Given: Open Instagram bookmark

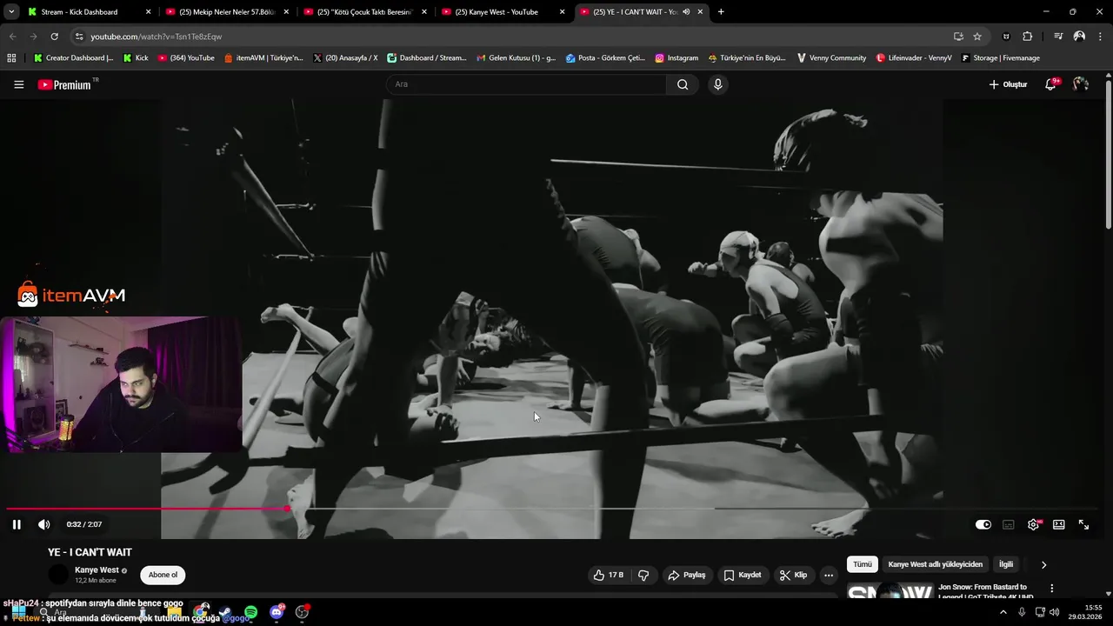Looking at the screenshot, I should click(676, 58).
